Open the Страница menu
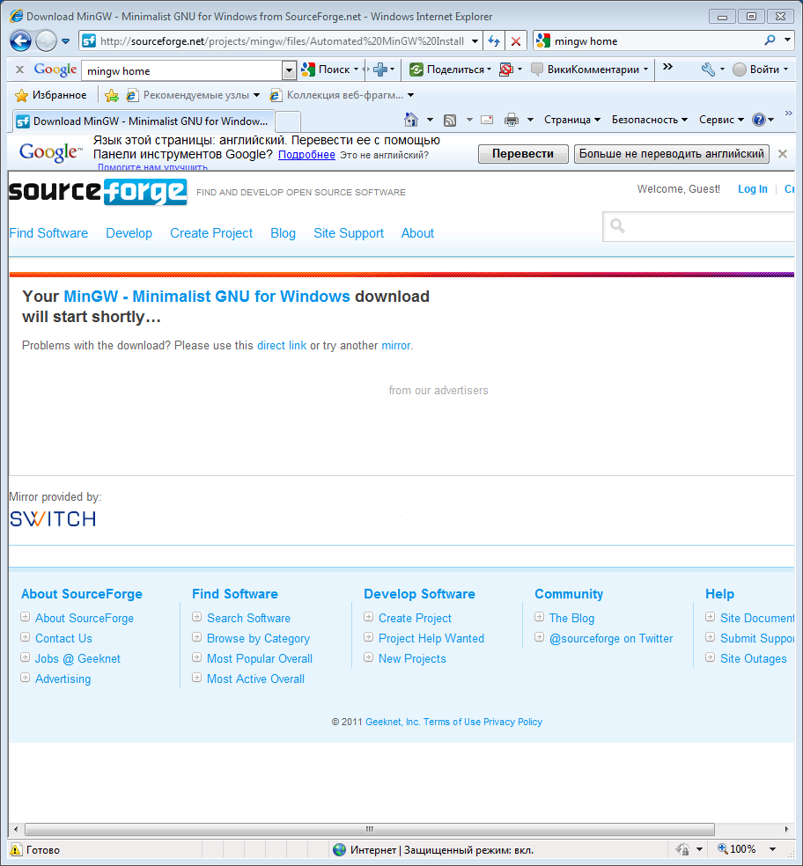Viewport: 803px width, 866px height. (572, 120)
